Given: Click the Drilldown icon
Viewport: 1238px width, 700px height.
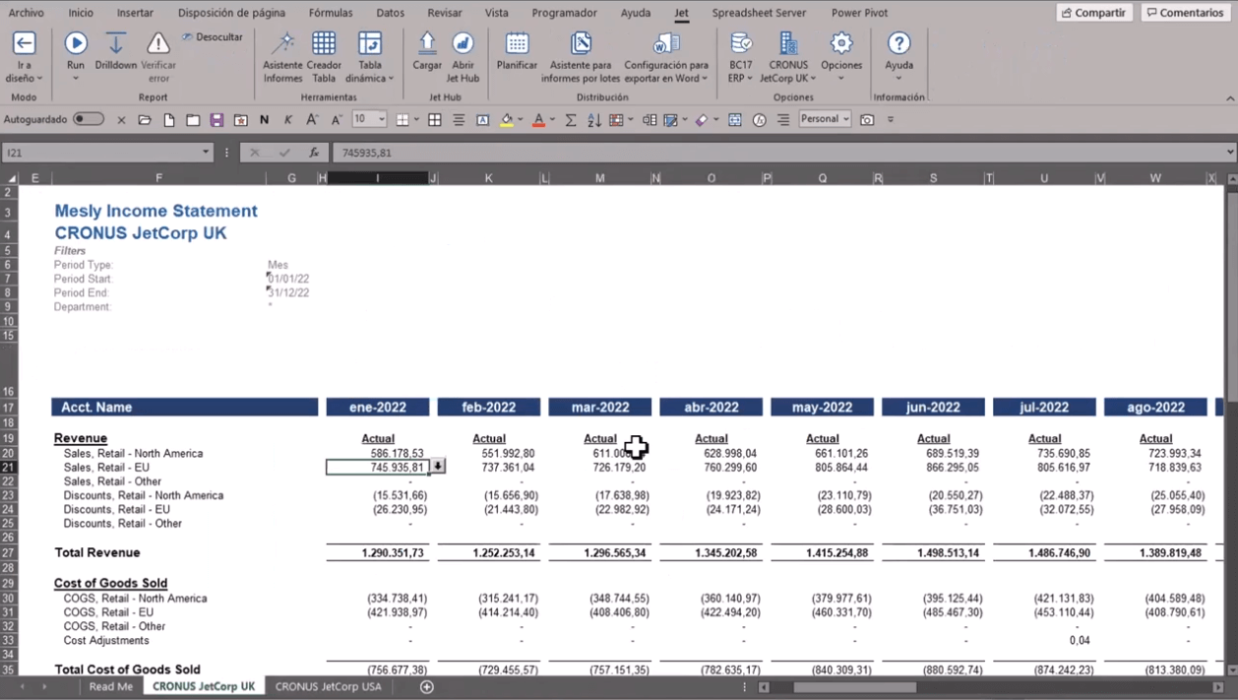Looking at the screenshot, I should 116,44.
